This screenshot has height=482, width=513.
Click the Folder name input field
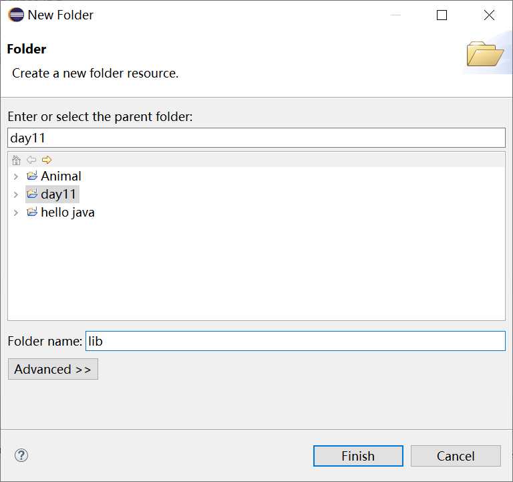coord(295,341)
